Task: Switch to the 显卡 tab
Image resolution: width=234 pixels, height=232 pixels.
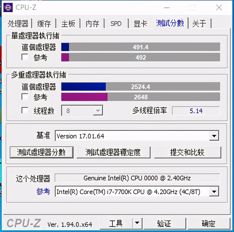Action: [x=140, y=24]
